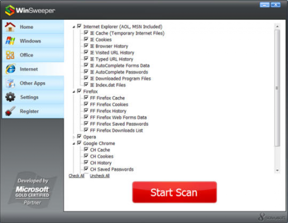Viewport: 288px width, 223px height.
Task: Open the Settings section
Action: tap(33, 97)
